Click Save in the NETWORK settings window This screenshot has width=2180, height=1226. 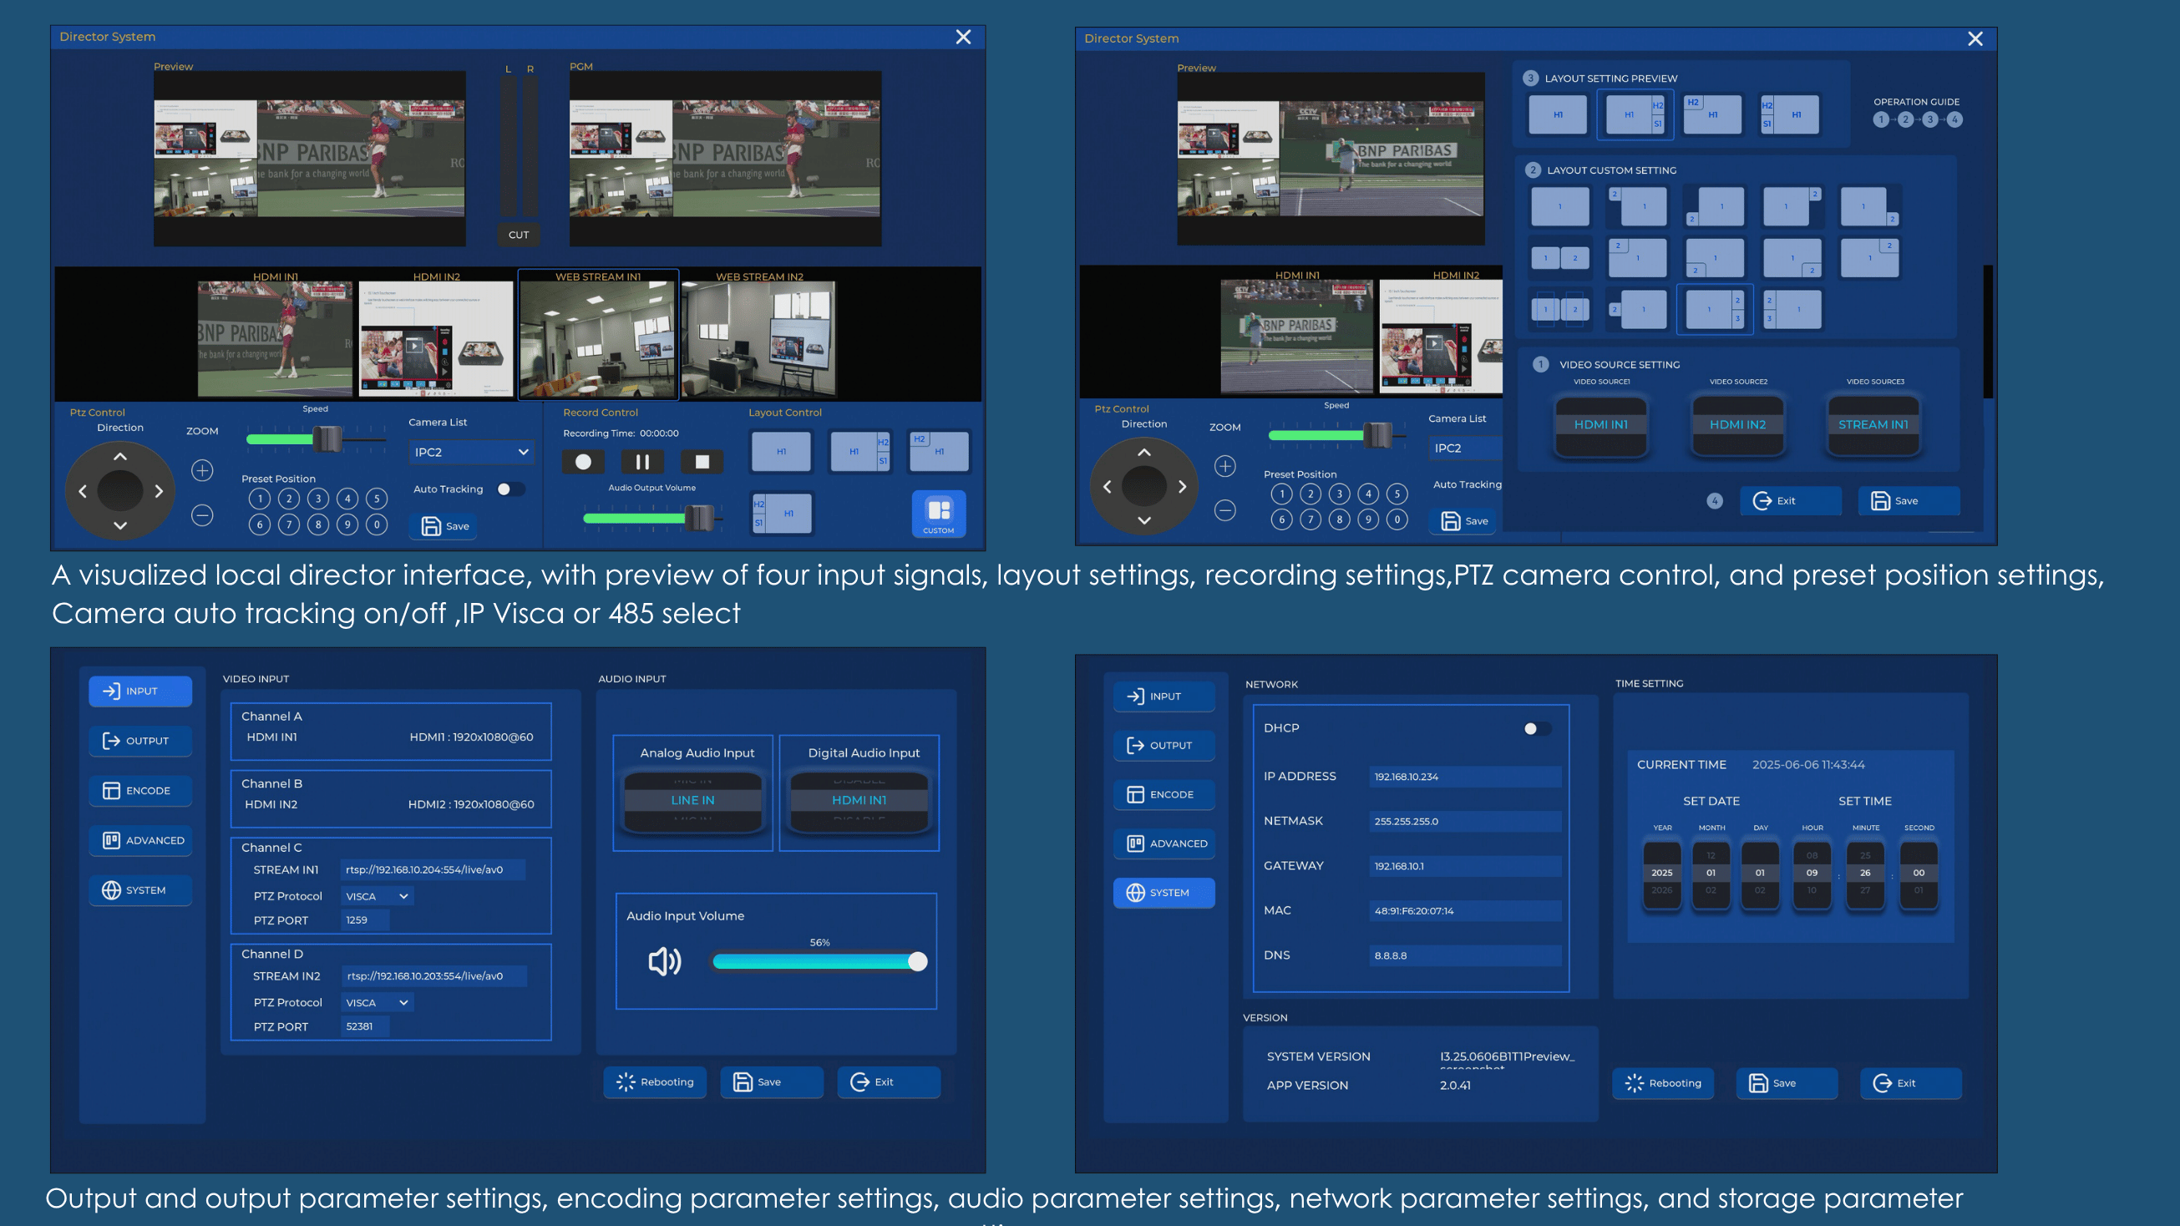point(1787,1083)
